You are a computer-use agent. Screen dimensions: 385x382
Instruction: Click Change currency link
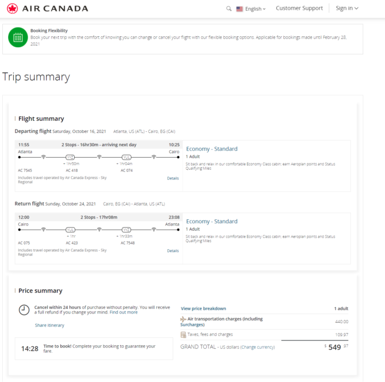[257, 347]
